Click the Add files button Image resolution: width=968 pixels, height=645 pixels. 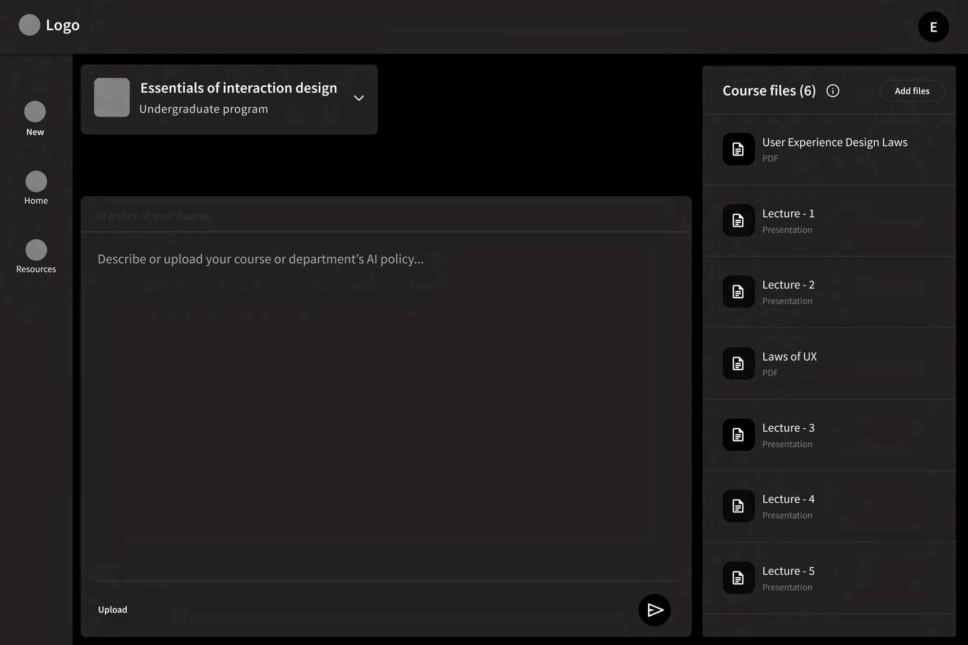(x=911, y=91)
